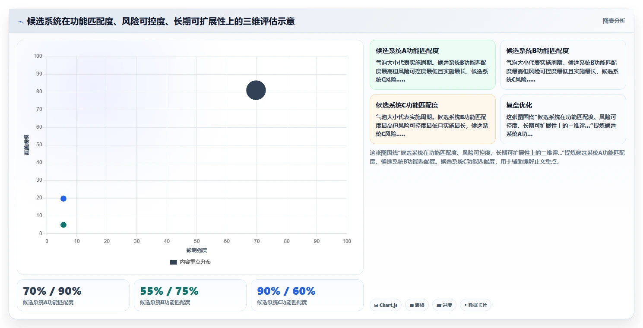
Task: Click the x-axis tick label 70
Action: coord(257,241)
